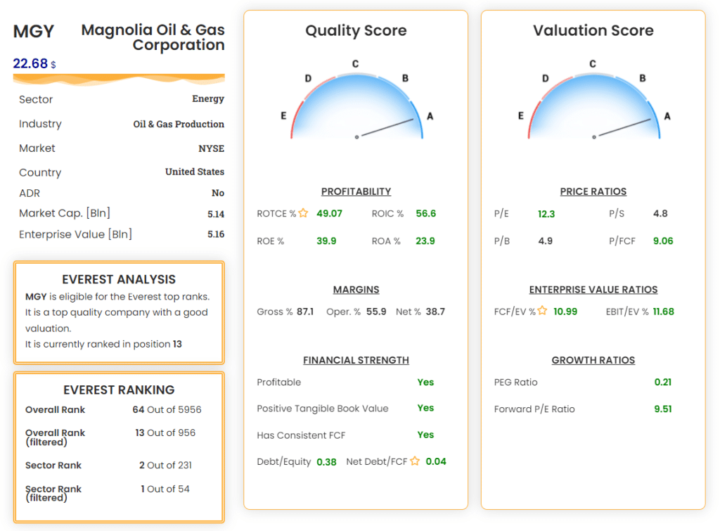Click Sector Rank value 2 Out of 231

coord(166,466)
